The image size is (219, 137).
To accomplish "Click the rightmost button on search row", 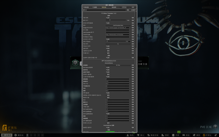I will [x=133, y=10].
